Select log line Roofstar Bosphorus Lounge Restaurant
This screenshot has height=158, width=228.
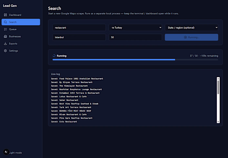pyautogui.click(x=76, y=89)
